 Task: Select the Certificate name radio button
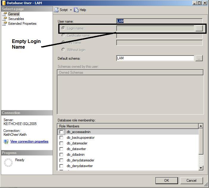(x=63, y=35)
